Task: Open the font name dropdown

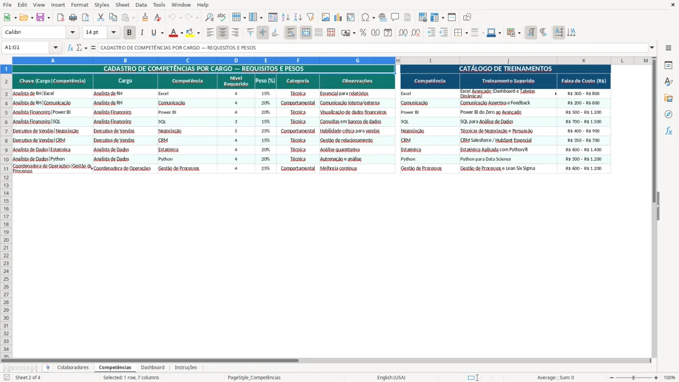Action: (74, 32)
